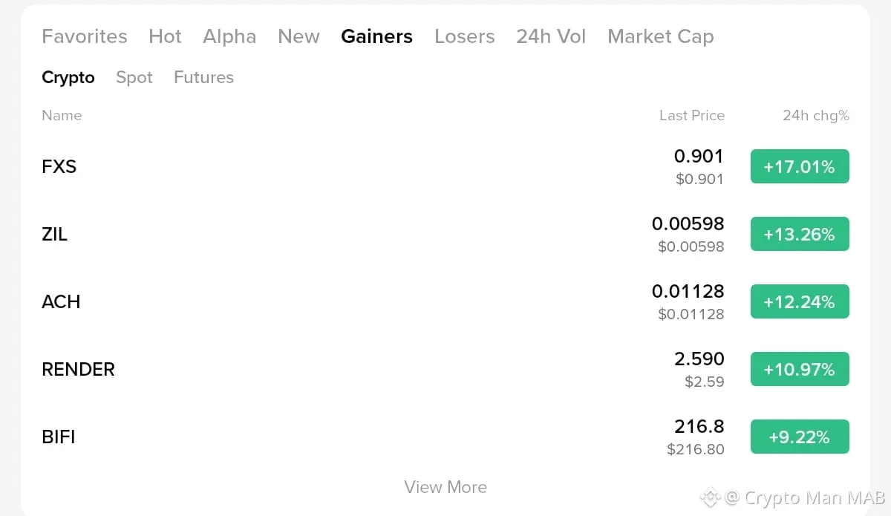The height and width of the screenshot is (516, 891).
Task: Click the +17.01% change badge
Action: [x=800, y=166]
